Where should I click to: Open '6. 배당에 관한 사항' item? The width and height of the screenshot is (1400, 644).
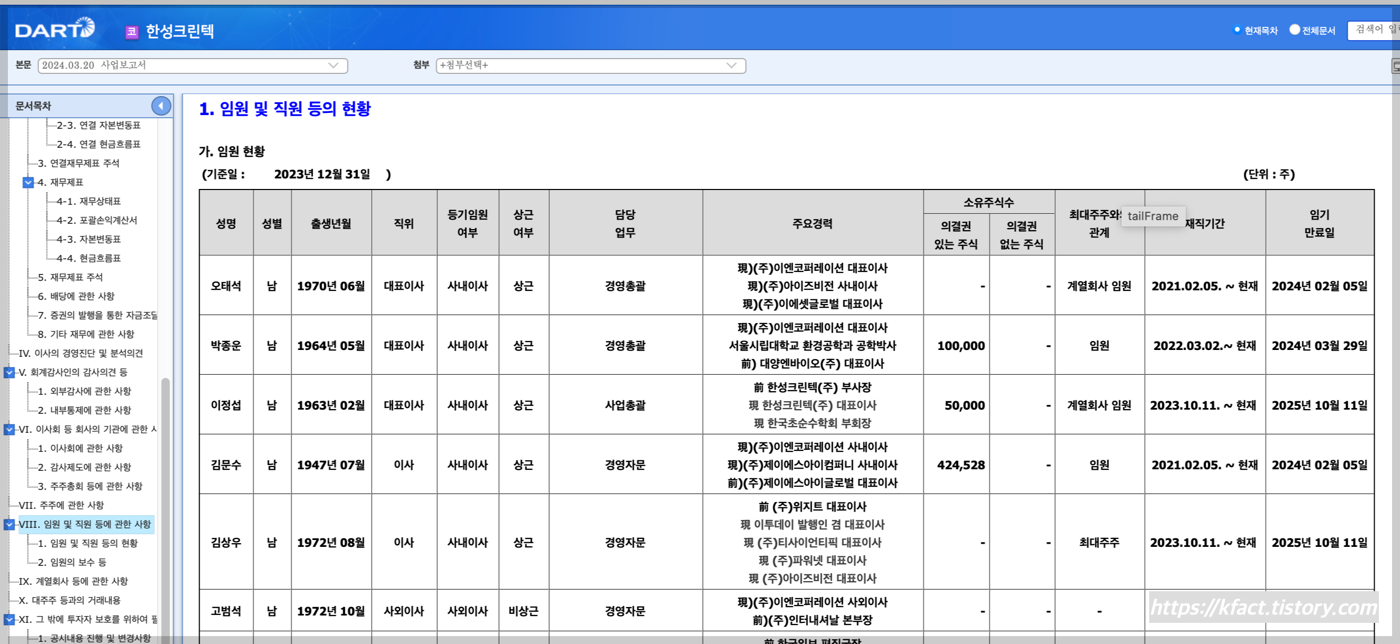(76, 296)
